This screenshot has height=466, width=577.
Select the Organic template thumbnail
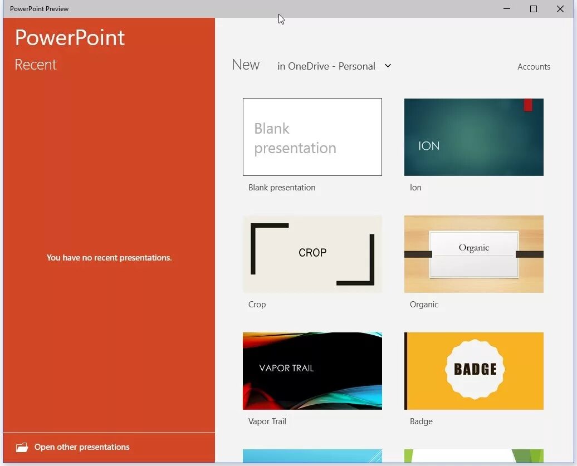[473, 254]
